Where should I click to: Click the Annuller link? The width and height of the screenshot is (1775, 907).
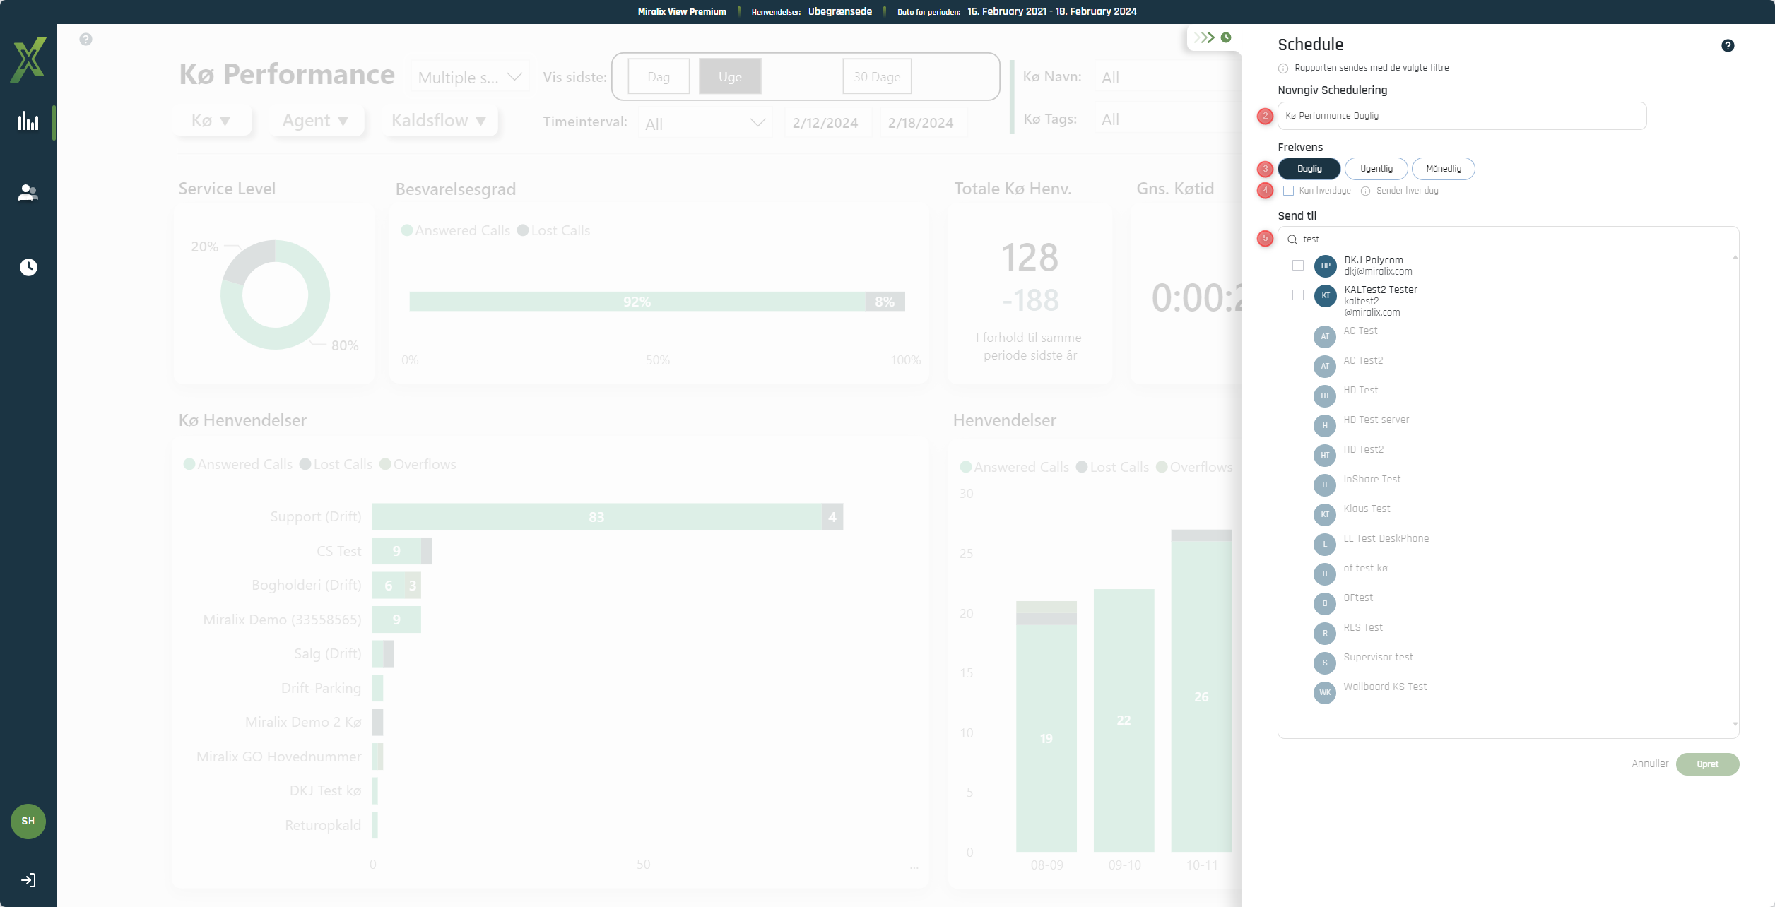(x=1650, y=764)
